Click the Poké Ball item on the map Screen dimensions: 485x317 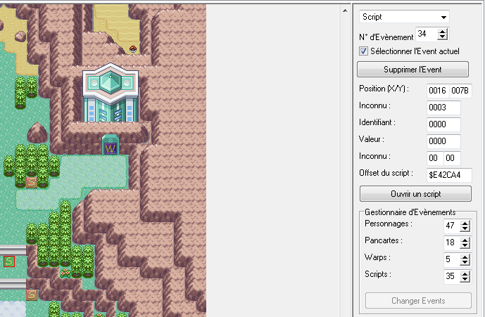click(x=133, y=48)
